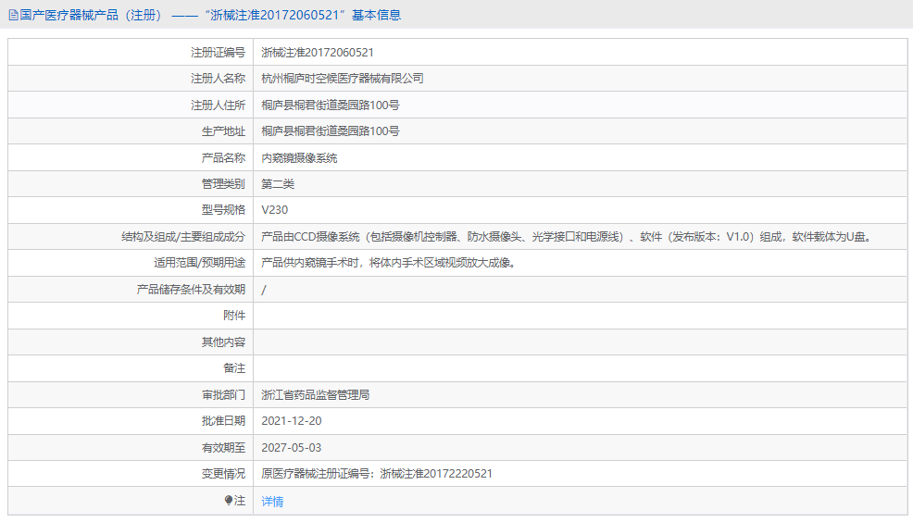Click the 其他内容 label
Viewport: 913px width, 522px height.
click(223, 342)
